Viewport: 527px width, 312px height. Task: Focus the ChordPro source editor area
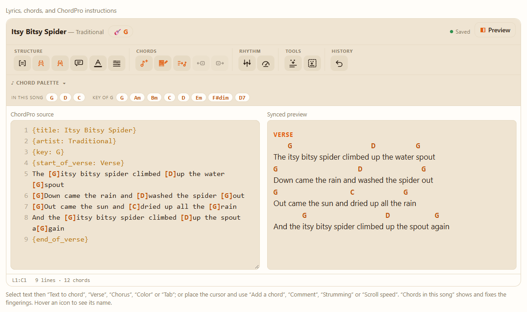click(x=135, y=195)
